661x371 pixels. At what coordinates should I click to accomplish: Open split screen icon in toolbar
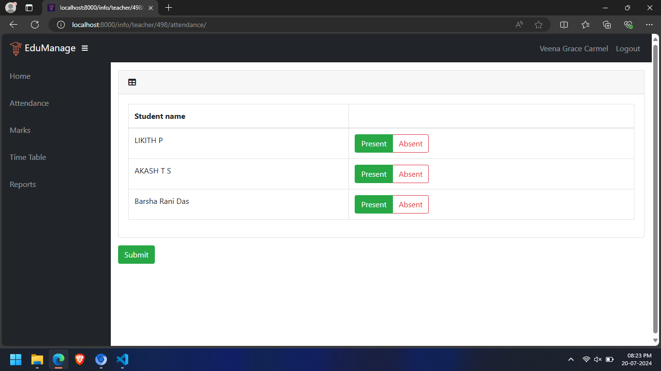pyautogui.click(x=564, y=25)
